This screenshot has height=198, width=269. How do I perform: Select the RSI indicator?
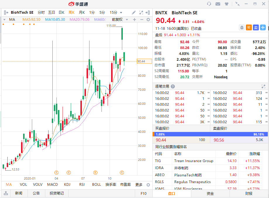pyautogui.click(x=82, y=185)
